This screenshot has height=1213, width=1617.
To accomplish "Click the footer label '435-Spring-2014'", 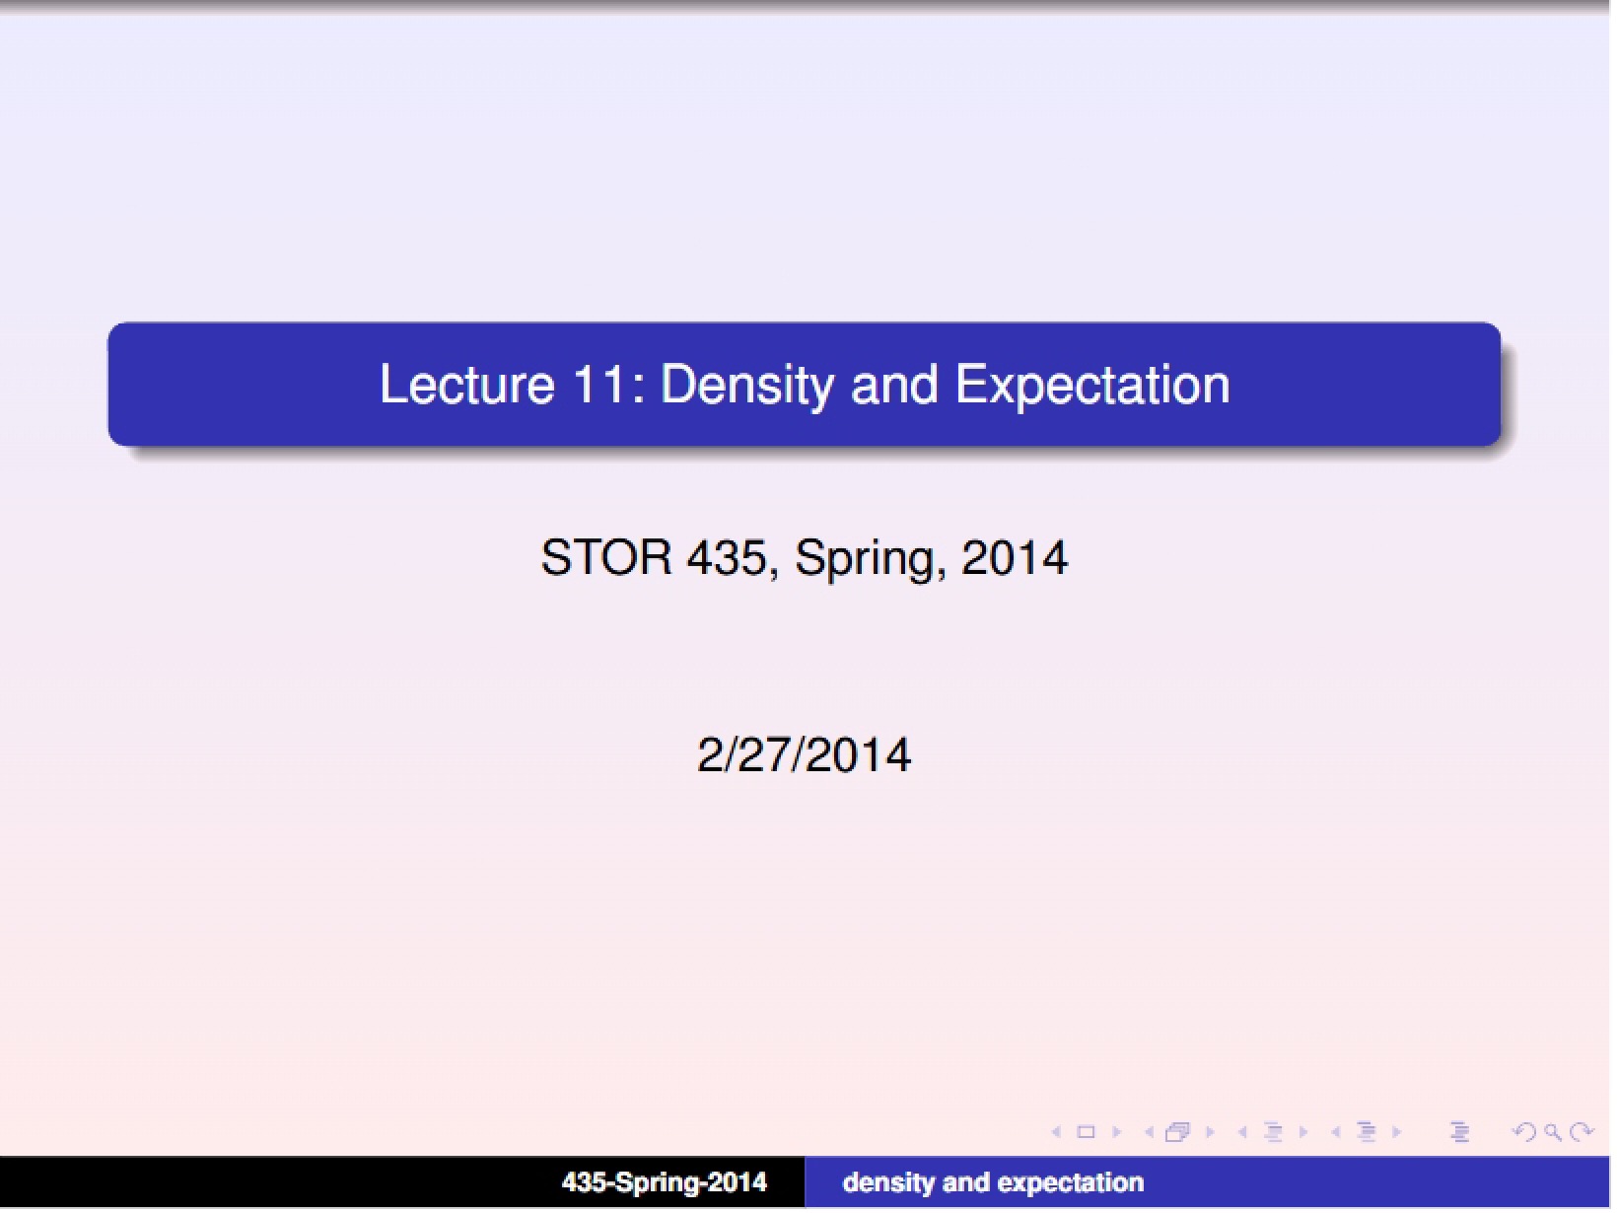I will 664,1182.
